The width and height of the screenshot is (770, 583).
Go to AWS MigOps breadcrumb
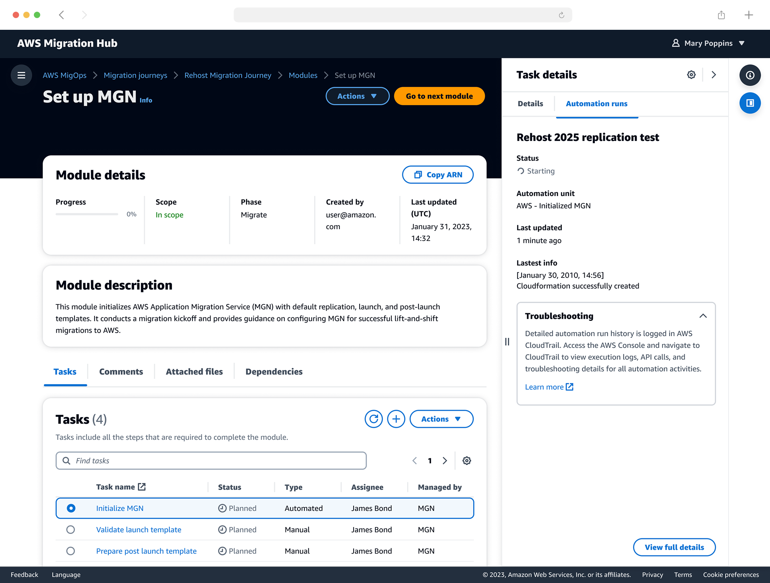pos(64,75)
